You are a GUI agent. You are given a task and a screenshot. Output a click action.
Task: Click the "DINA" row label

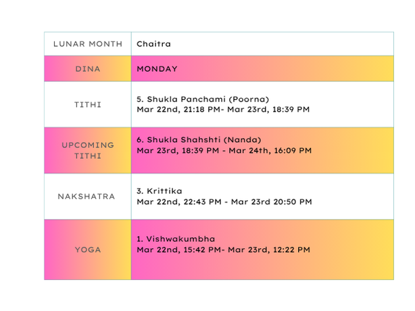[88, 69]
